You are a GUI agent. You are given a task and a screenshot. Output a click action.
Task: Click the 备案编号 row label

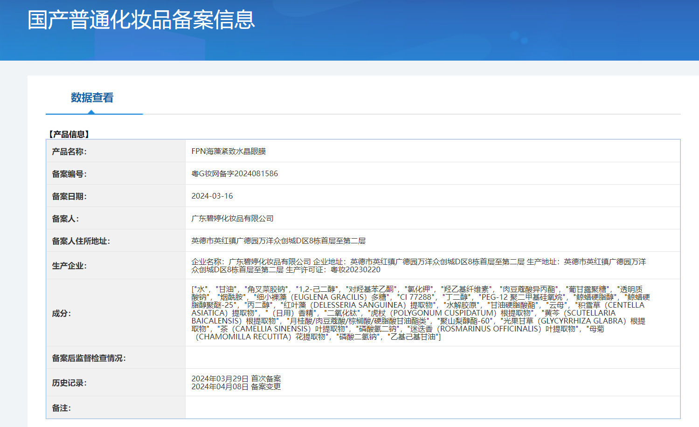point(69,174)
